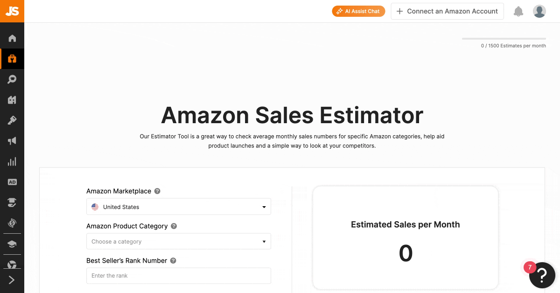Open the magnifier search sidebar icon

pos(12,79)
